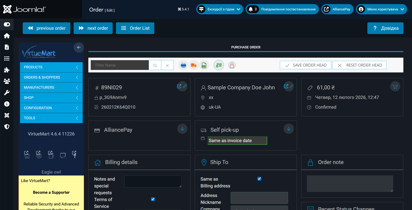Uncheck the Terms of Service checkbox
The image size is (412, 210).
coord(153,199)
